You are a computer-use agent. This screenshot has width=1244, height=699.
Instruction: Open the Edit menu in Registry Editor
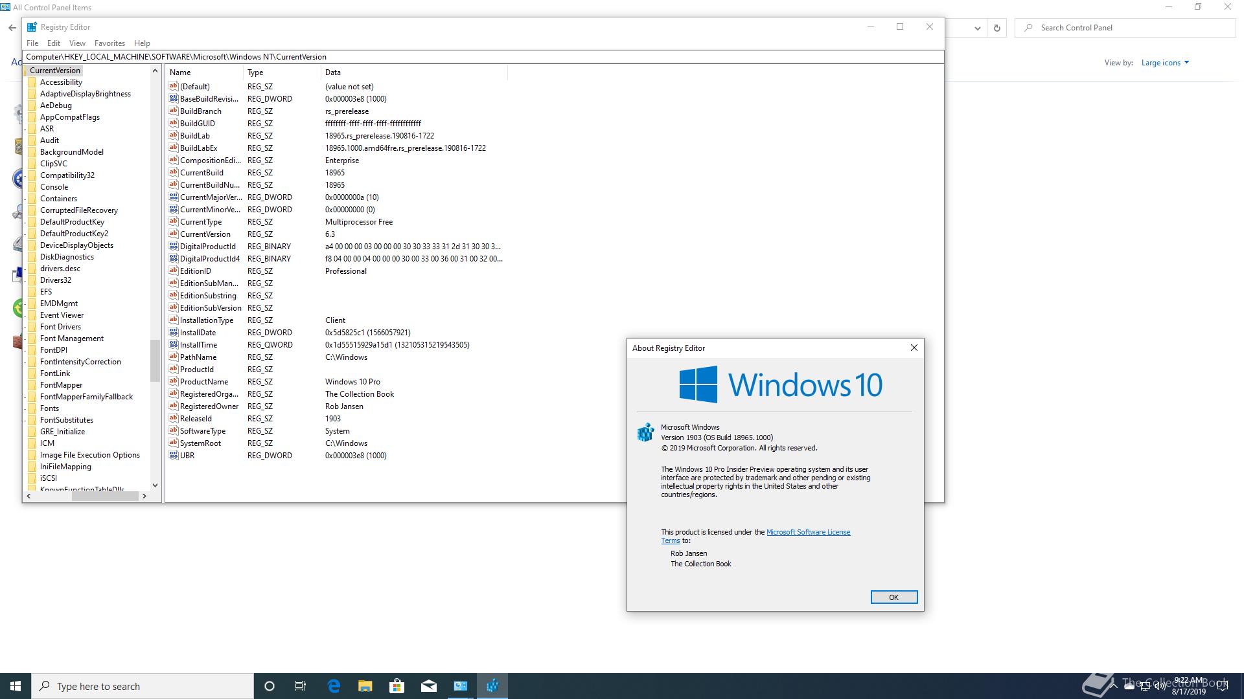click(x=54, y=43)
